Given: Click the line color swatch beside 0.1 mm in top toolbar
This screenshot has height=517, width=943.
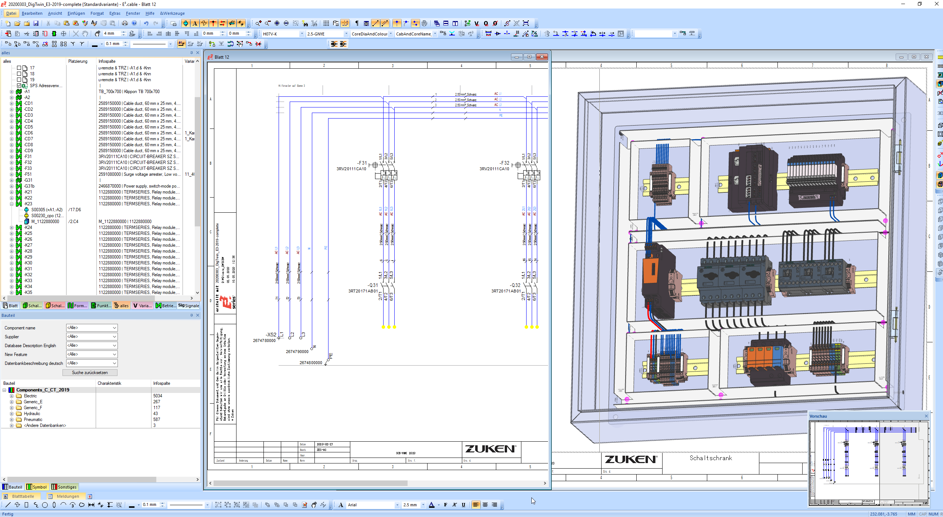Looking at the screenshot, I should 95,44.
